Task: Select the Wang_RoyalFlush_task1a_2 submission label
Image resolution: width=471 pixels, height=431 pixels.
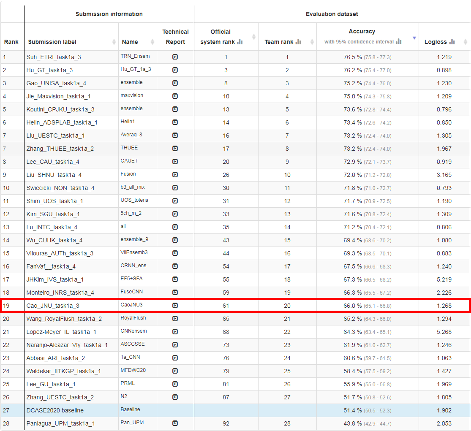Action: tap(64, 319)
